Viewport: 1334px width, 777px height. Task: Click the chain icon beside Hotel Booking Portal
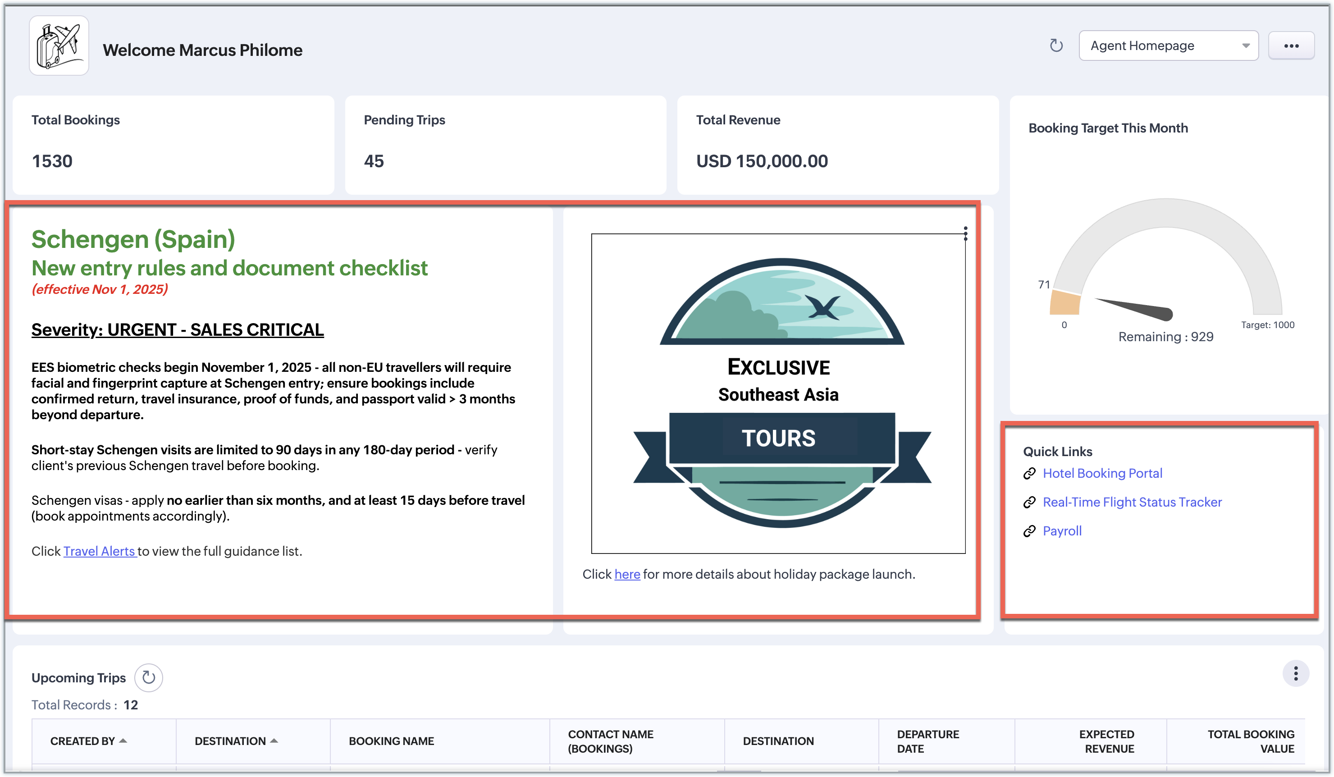[1029, 473]
